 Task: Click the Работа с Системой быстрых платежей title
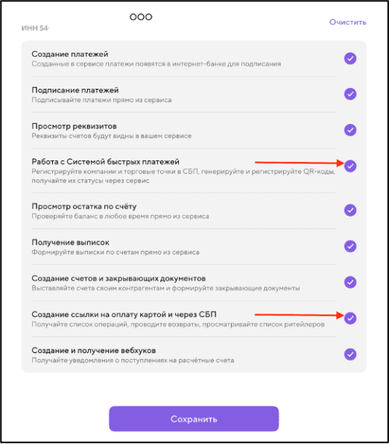(x=106, y=162)
